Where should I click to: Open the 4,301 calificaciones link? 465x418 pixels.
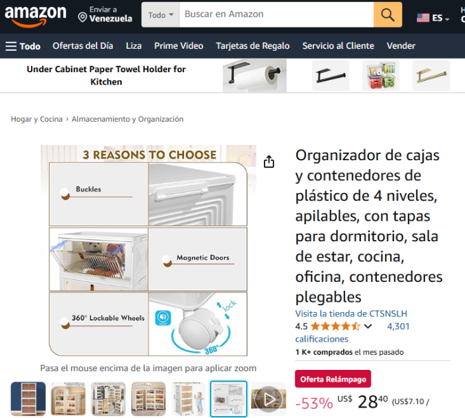tap(352, 333)
